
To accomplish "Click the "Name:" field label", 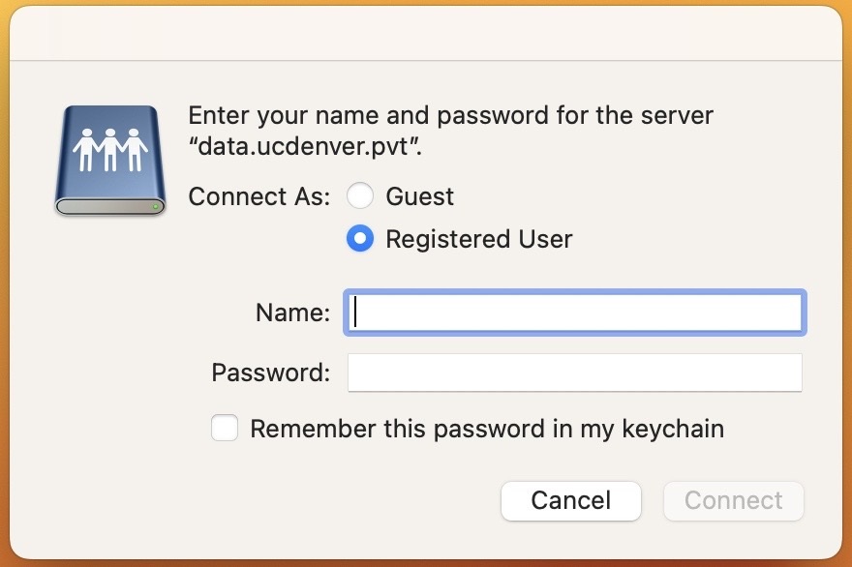I will pos(292,313).
